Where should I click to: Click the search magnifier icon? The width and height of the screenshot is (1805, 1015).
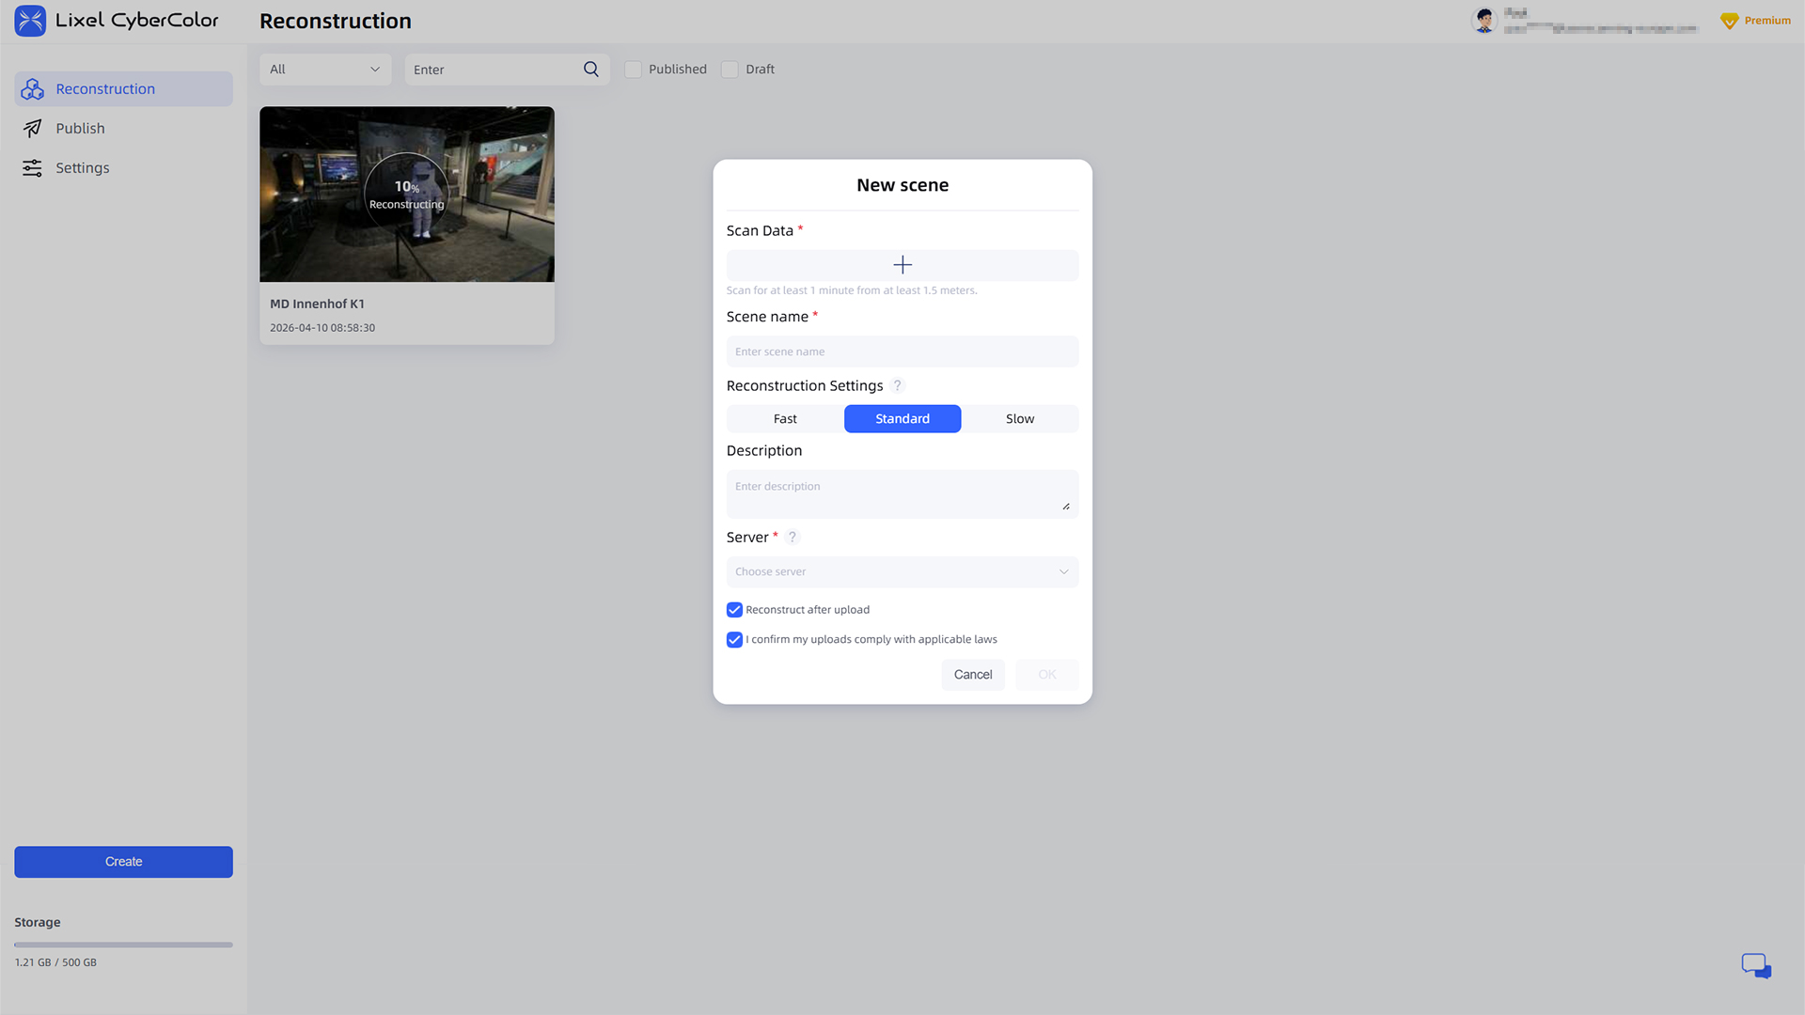(590, 70)
